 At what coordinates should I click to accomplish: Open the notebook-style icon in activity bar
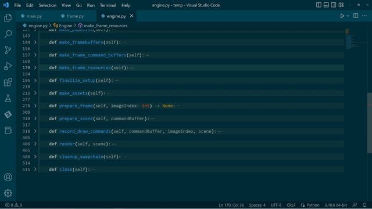click(8, 130)
